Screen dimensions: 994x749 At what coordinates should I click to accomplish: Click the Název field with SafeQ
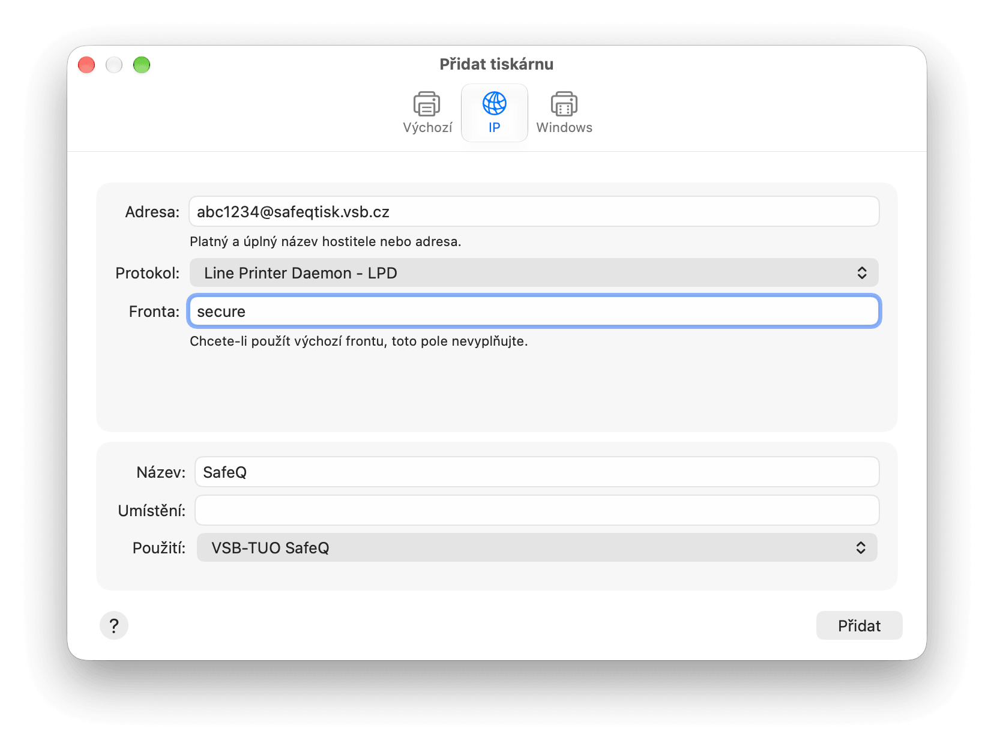point(537,472)
